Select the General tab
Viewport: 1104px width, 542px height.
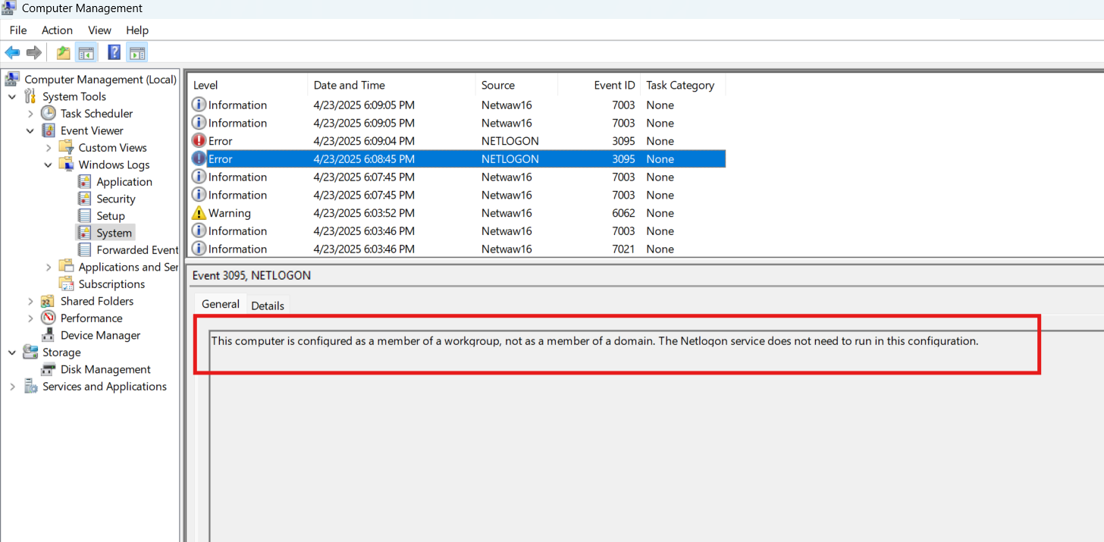tap(221, 304)
